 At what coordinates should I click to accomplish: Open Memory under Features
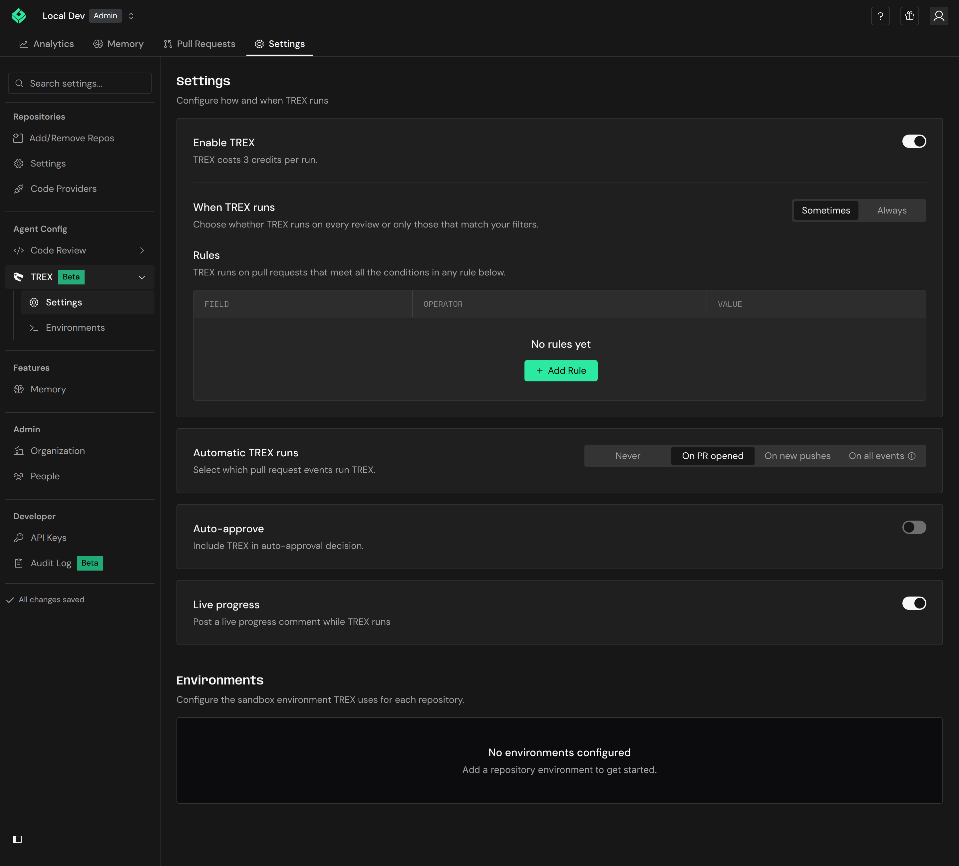pyautogui.click(x=80, y=389)
